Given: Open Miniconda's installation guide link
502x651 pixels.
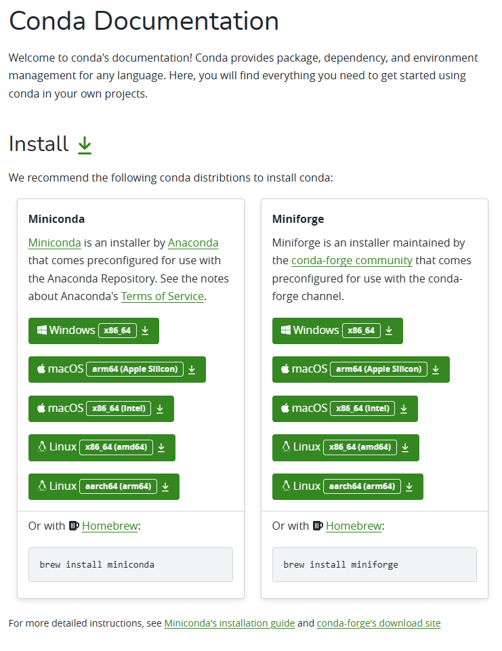Looking at the screenshot, I should tap(230, 623).
